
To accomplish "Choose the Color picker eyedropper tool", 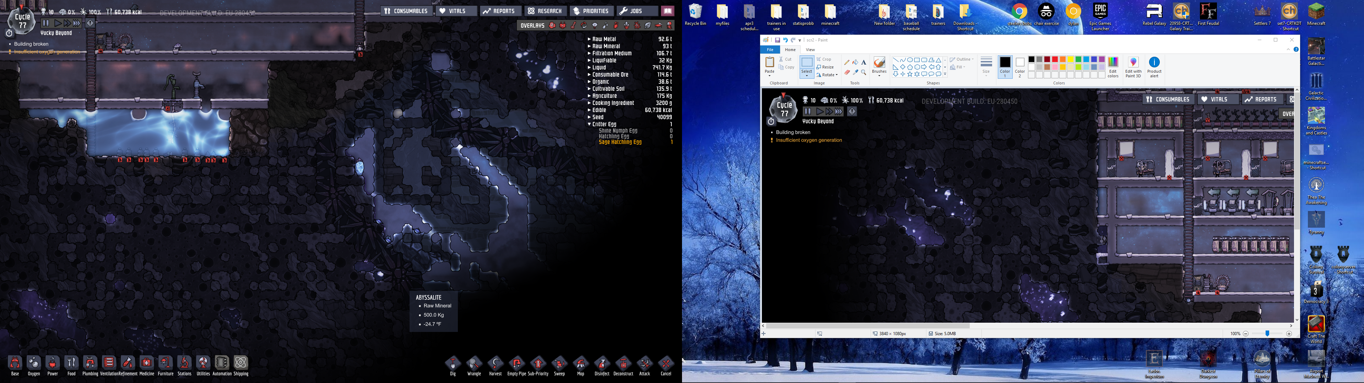I will tap(855, 72).
